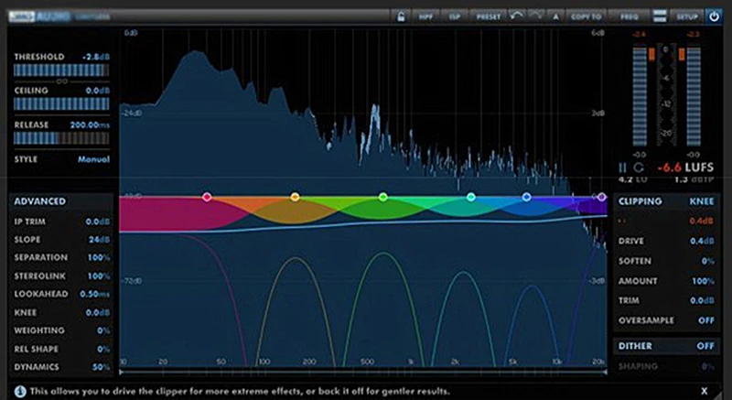Click the RELEASE value 200.00ms
732x400 pixels.
pos(90,125)
